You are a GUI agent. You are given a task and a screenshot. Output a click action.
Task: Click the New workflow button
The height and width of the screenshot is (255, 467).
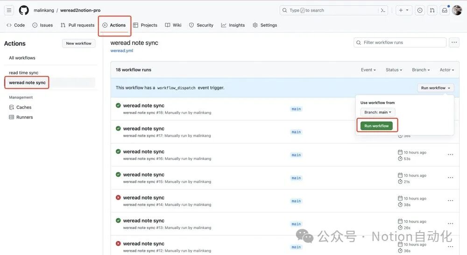78,43
